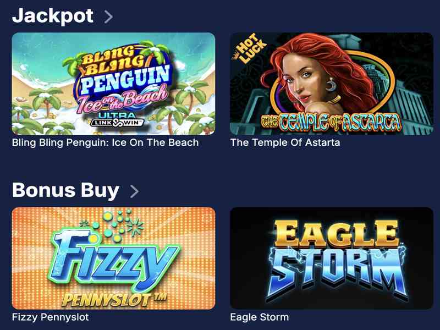Click the Hot Luck badge on Astarta tile

pyautogui.click(x=249, y=48)
